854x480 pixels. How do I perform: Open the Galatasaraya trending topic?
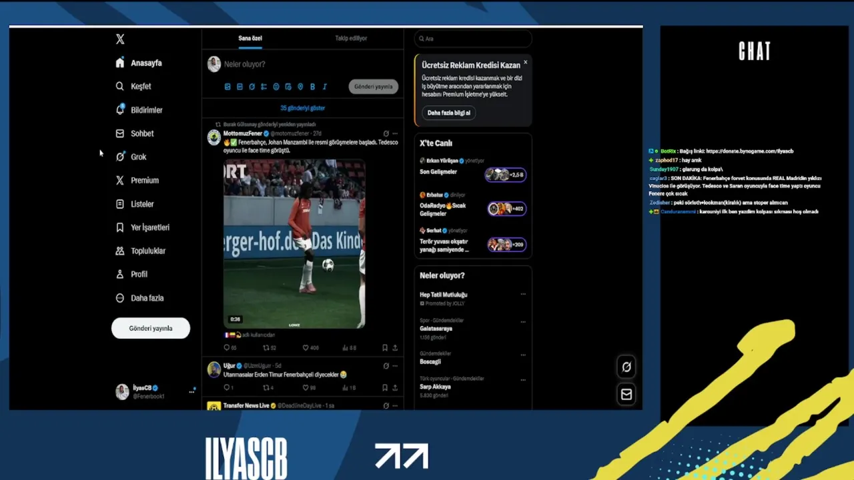(436, 329)
